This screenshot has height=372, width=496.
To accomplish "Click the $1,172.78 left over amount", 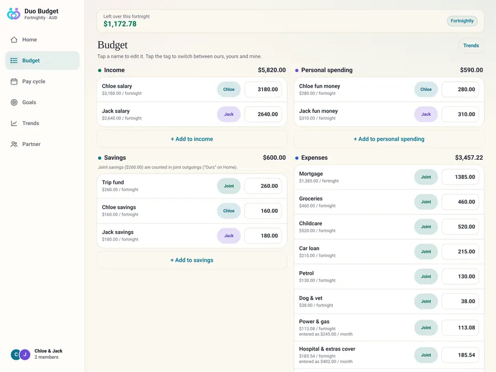I will (120, 24).
